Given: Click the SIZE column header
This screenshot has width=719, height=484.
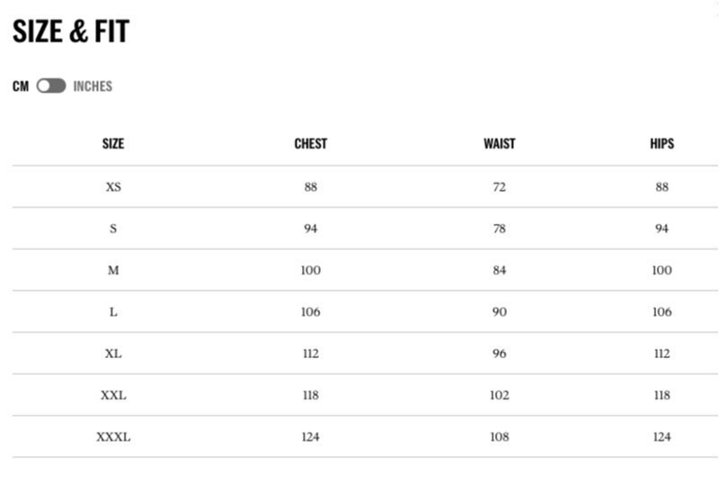Looking at the screenshot, I should point(113,144).
